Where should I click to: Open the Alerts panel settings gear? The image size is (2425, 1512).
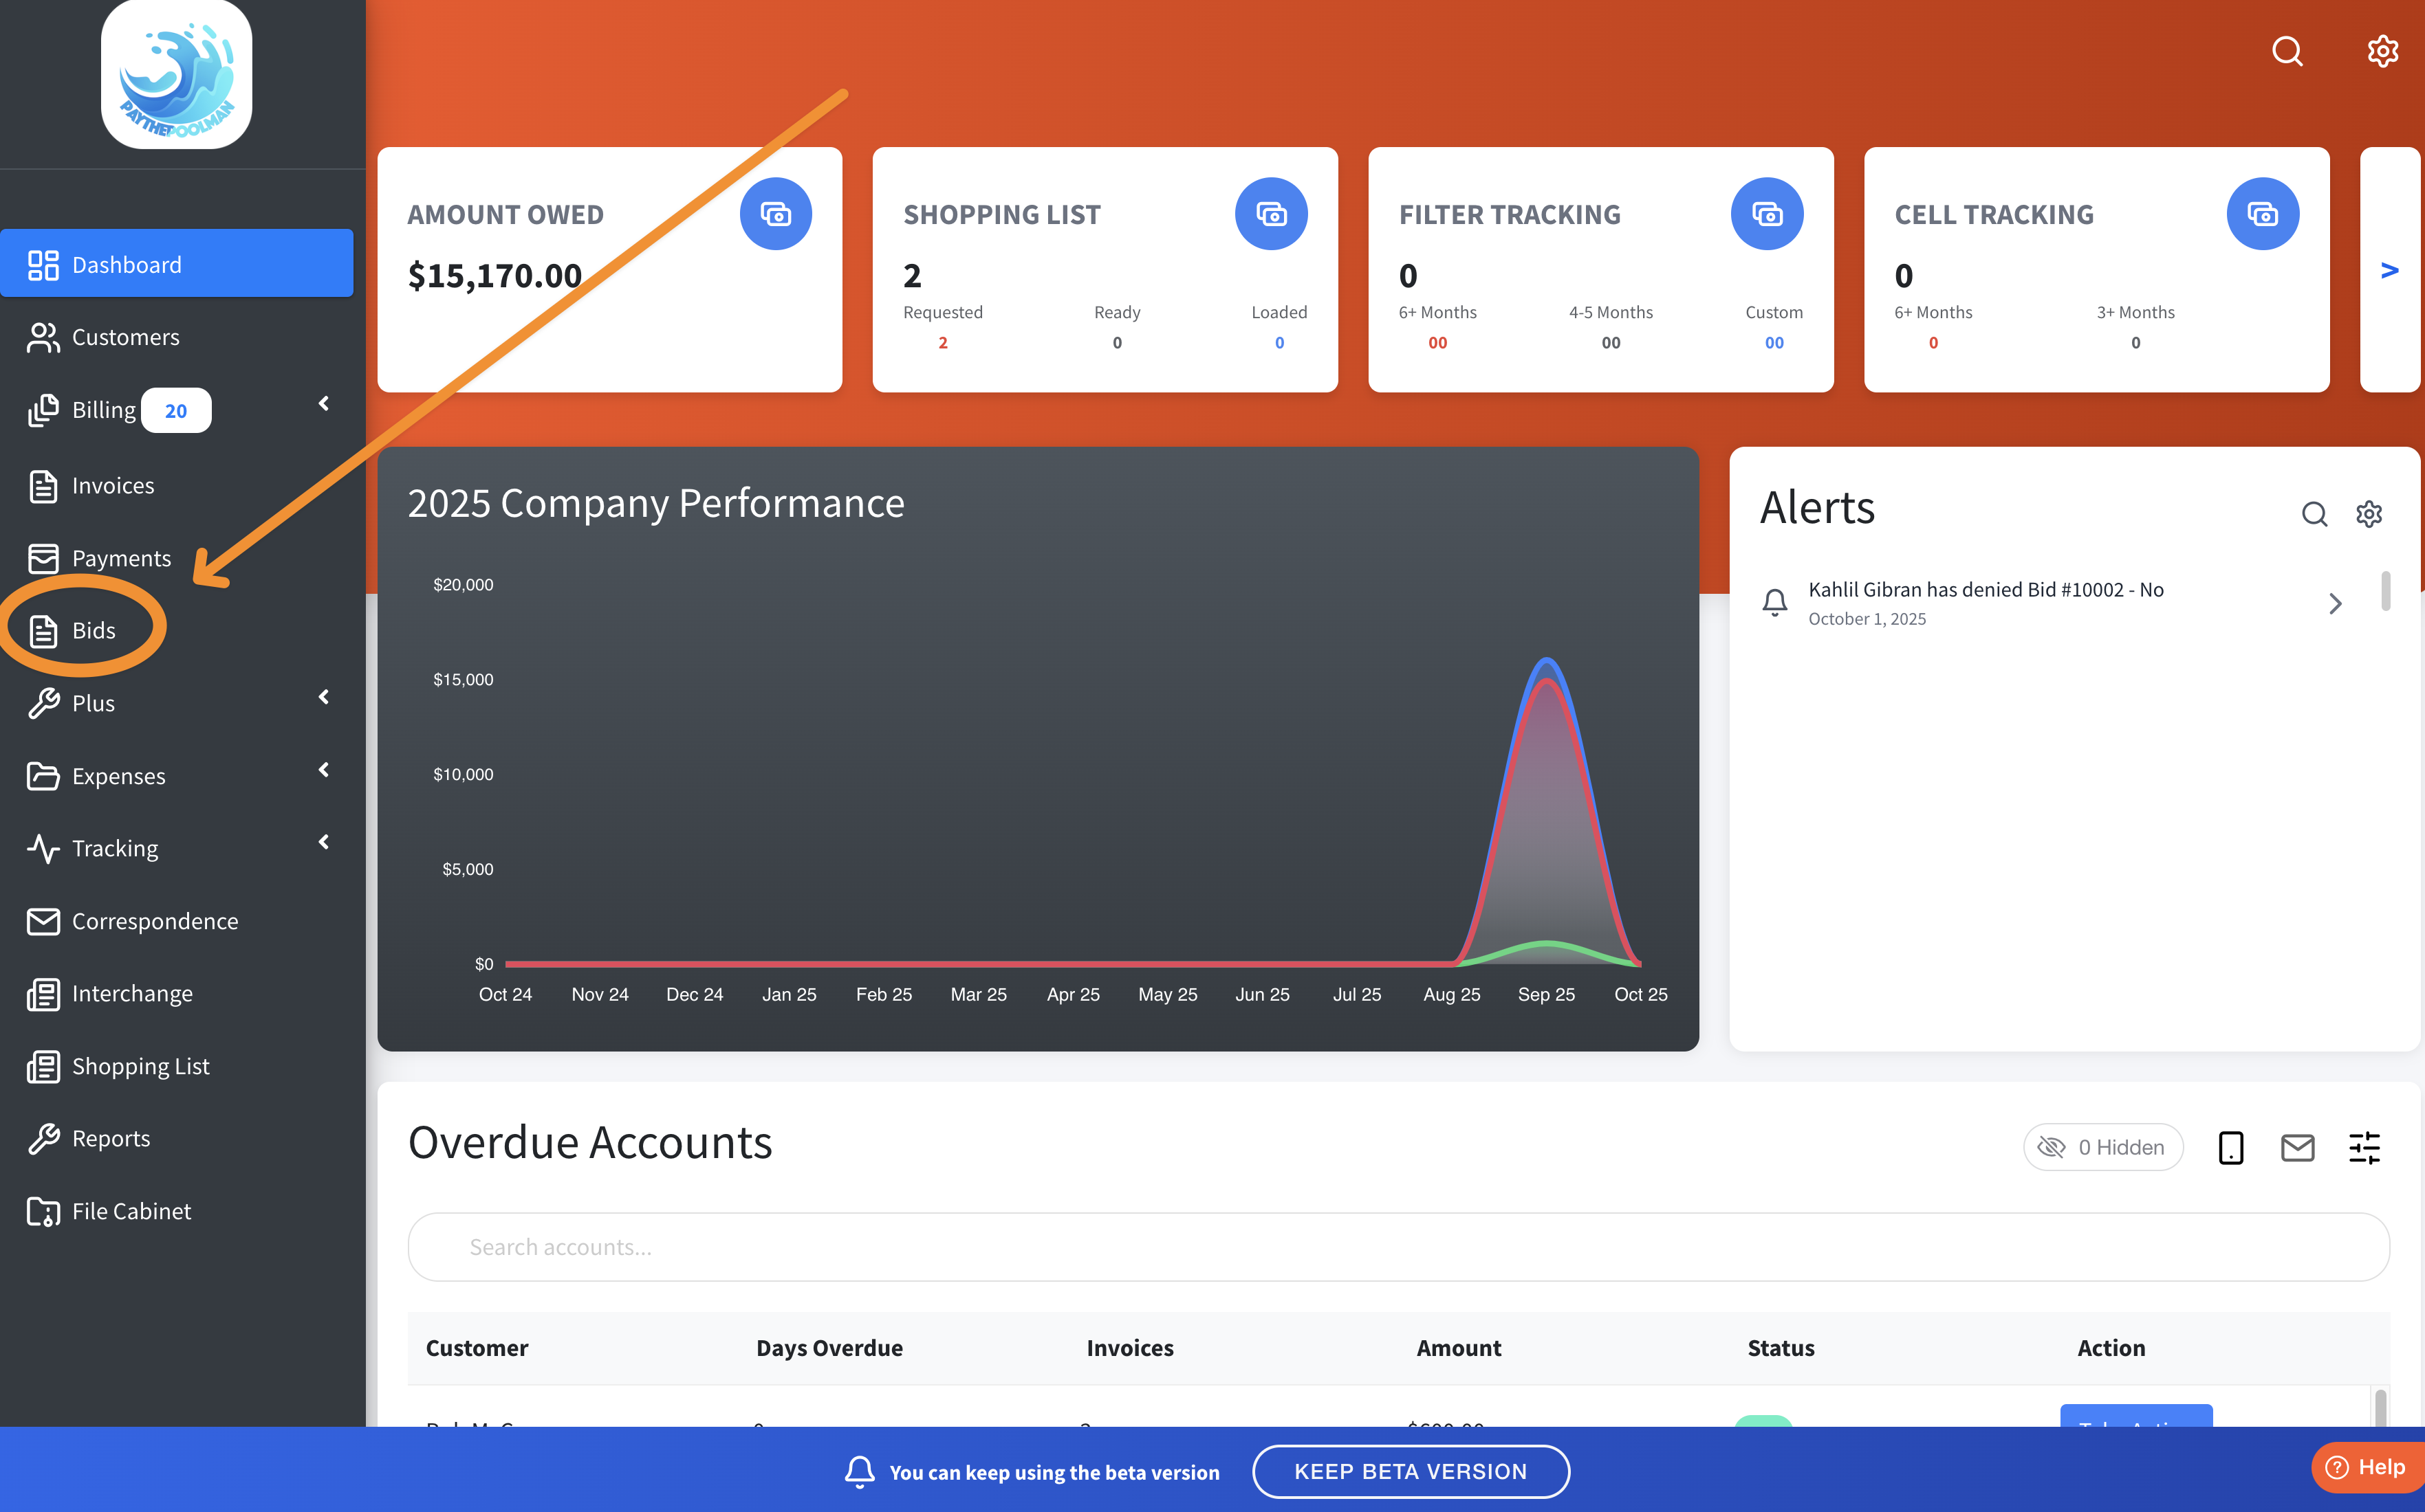tap(2368, 514)
